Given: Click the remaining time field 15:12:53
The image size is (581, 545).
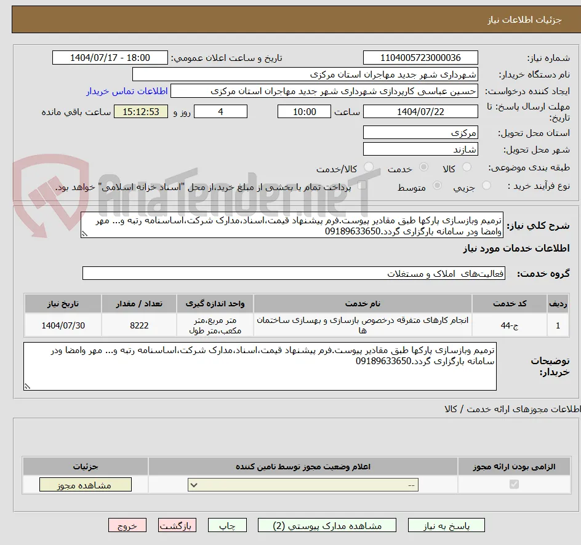Looking at the screenshot, I should 141,111.
